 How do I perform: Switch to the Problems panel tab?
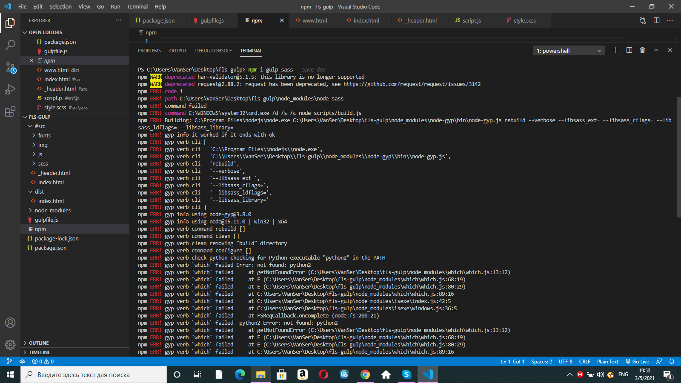tap(149, 51)
